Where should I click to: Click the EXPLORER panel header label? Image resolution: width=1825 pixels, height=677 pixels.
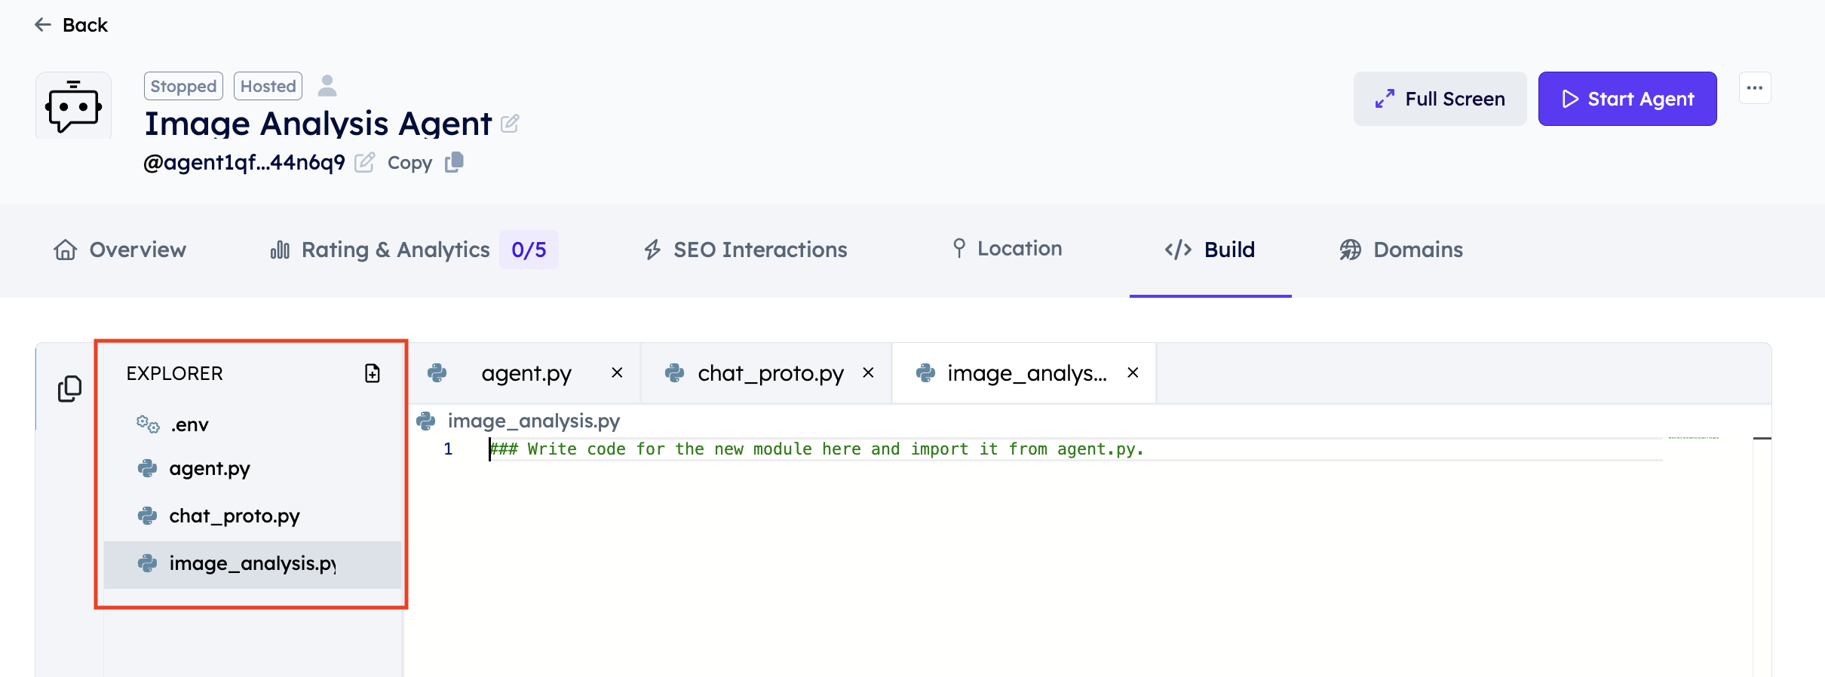[174, 373]
